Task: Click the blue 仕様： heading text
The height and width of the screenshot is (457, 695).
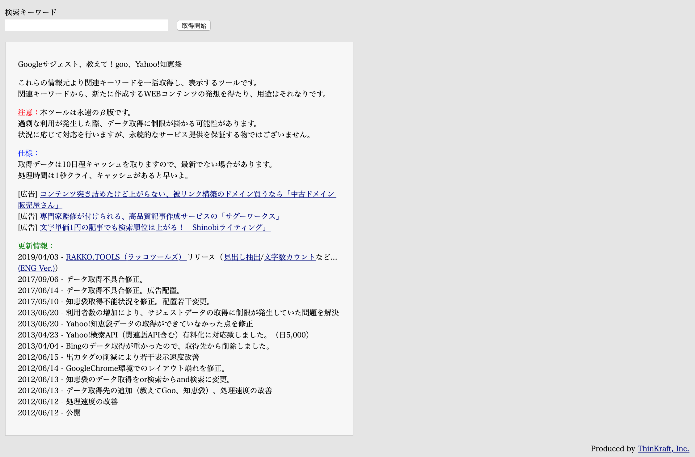Action: pyautogui.click(x=29, y=153)
